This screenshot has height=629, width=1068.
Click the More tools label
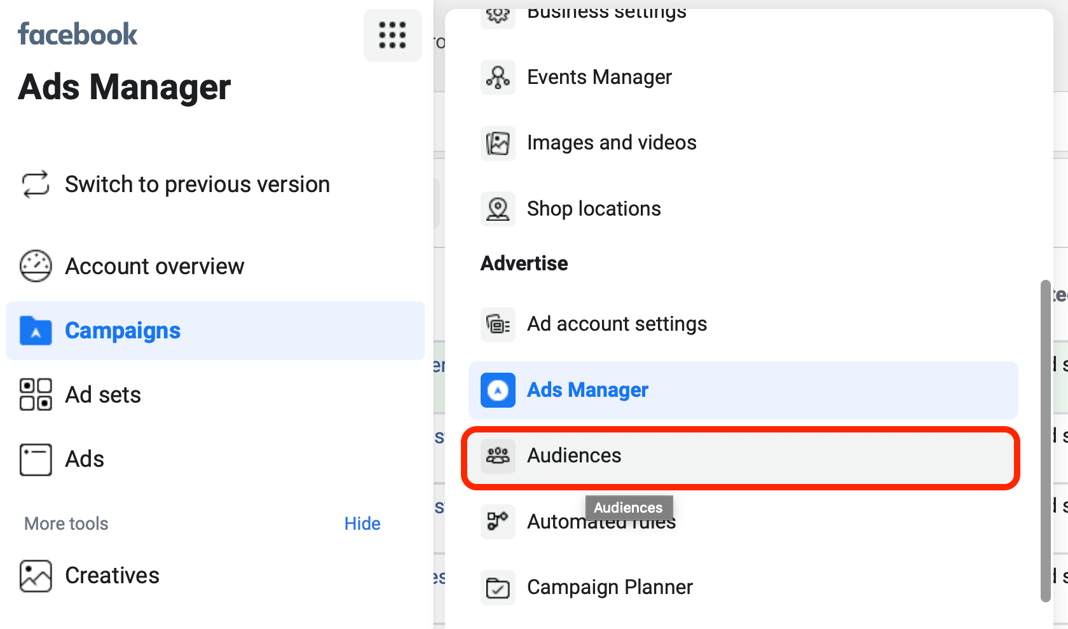[66, 523]
